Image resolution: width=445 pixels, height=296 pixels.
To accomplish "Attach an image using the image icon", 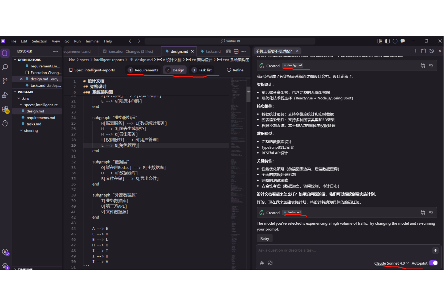I will [270, 263].
